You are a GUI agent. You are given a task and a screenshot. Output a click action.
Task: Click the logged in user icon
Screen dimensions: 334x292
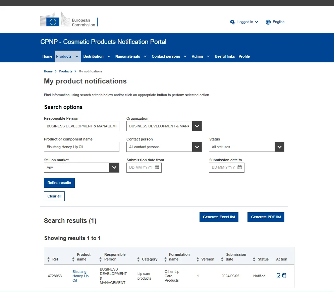(233, 22)
